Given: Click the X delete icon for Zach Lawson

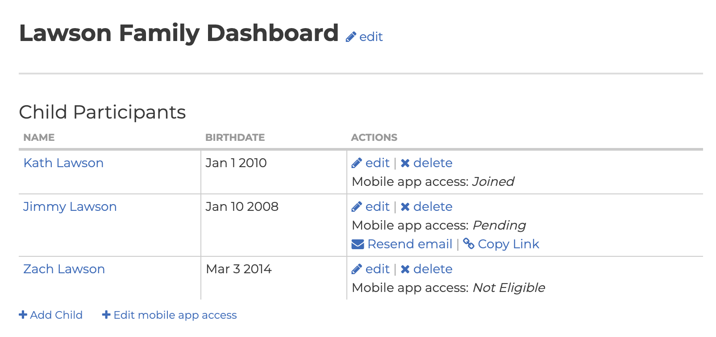Looking at the screenshot, I should tap(405, 269).
